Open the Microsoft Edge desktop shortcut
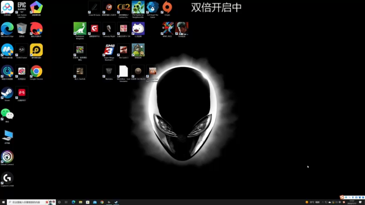The height and width of the screenshot is (205, 365). 7,30
